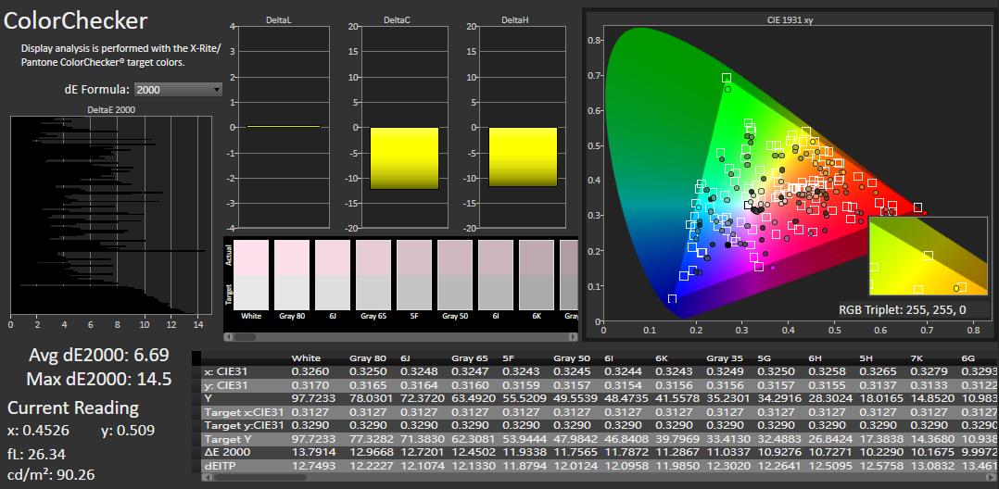Viewport: 999px width, 489px height.
Task: Click the dE Formula dropdown arrow
Action: point(217,90)
